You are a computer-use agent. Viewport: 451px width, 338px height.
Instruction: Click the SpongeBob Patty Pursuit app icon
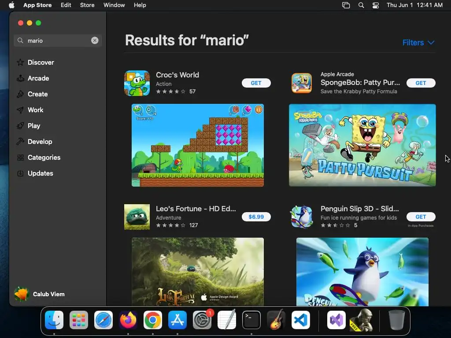pyautogui.click(x=301, y=83)
